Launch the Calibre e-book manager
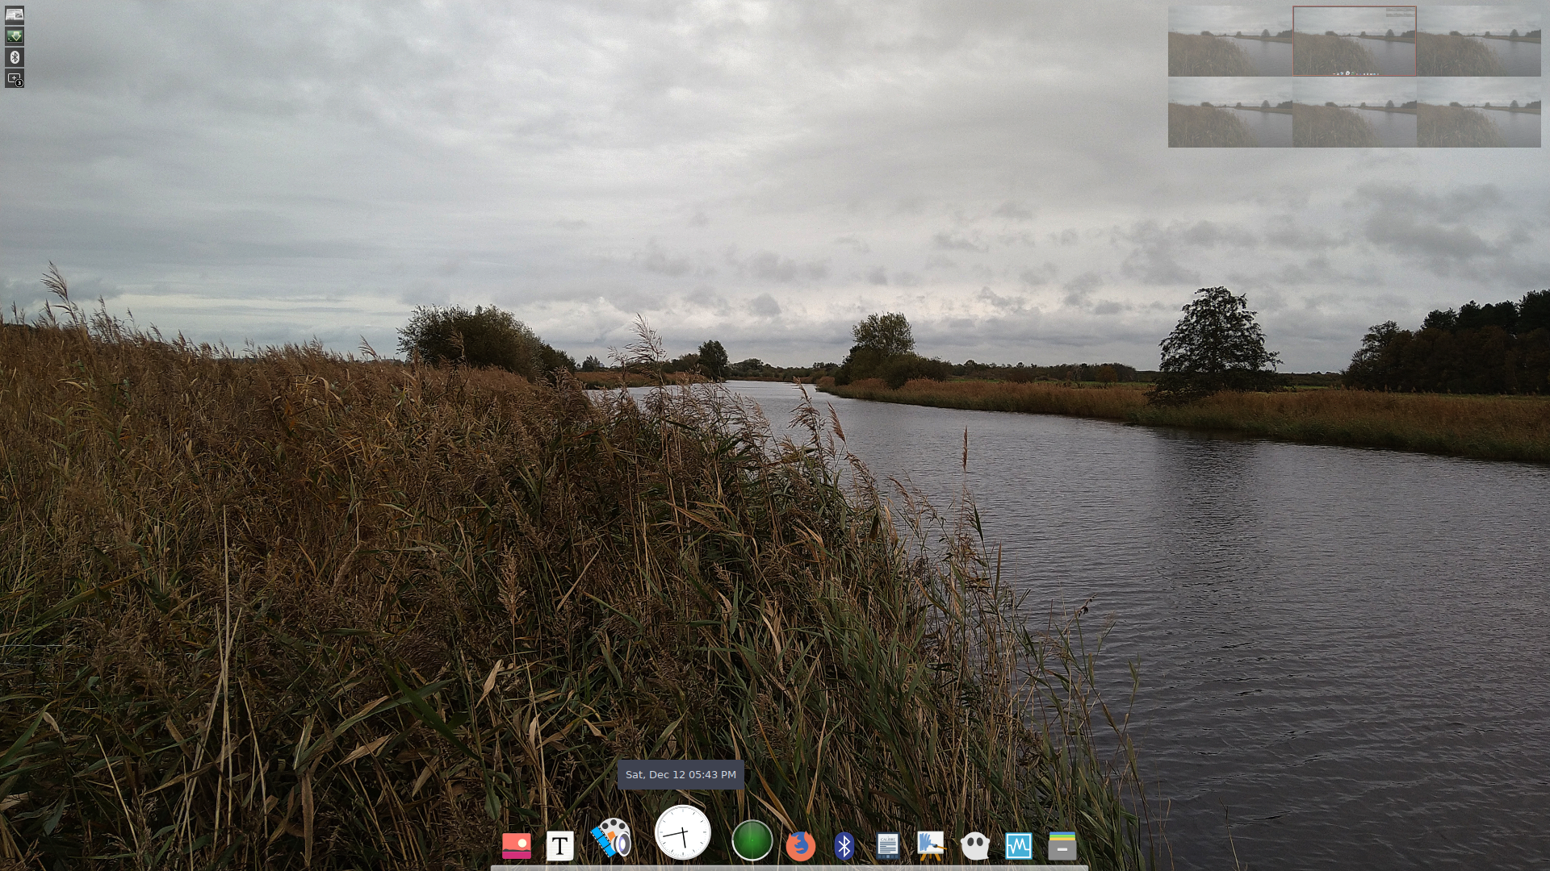The image size is (1550, 871). (888, 844)
